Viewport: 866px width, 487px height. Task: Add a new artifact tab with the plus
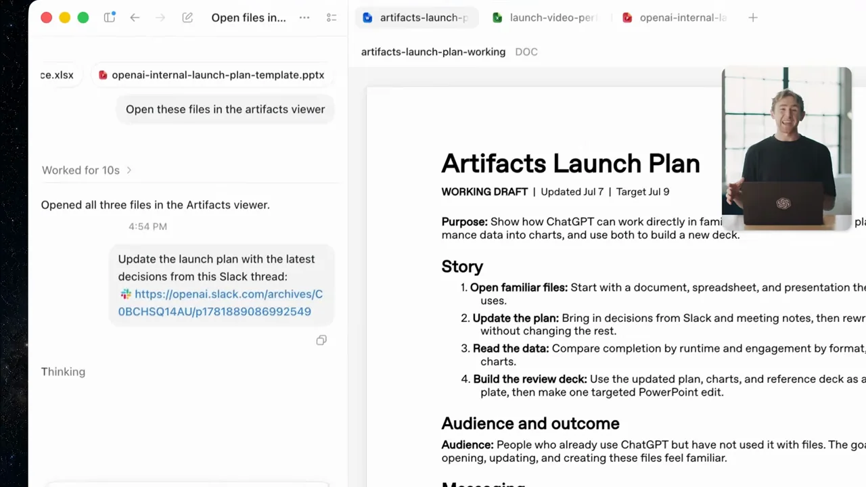pos(753,18)
